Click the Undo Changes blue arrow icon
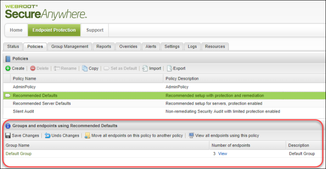The height and width of the screenshot is (169, 326). tap(47, 136)
